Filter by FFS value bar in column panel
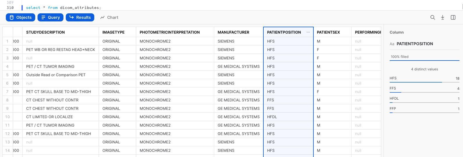 pyautogui.click(x=424, y=89)
